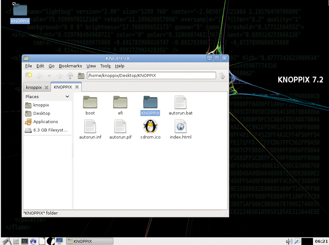This screenshot has width=329, height=245.
Task: Maximize the KNOPPIX file manager window
Action: 217,58
